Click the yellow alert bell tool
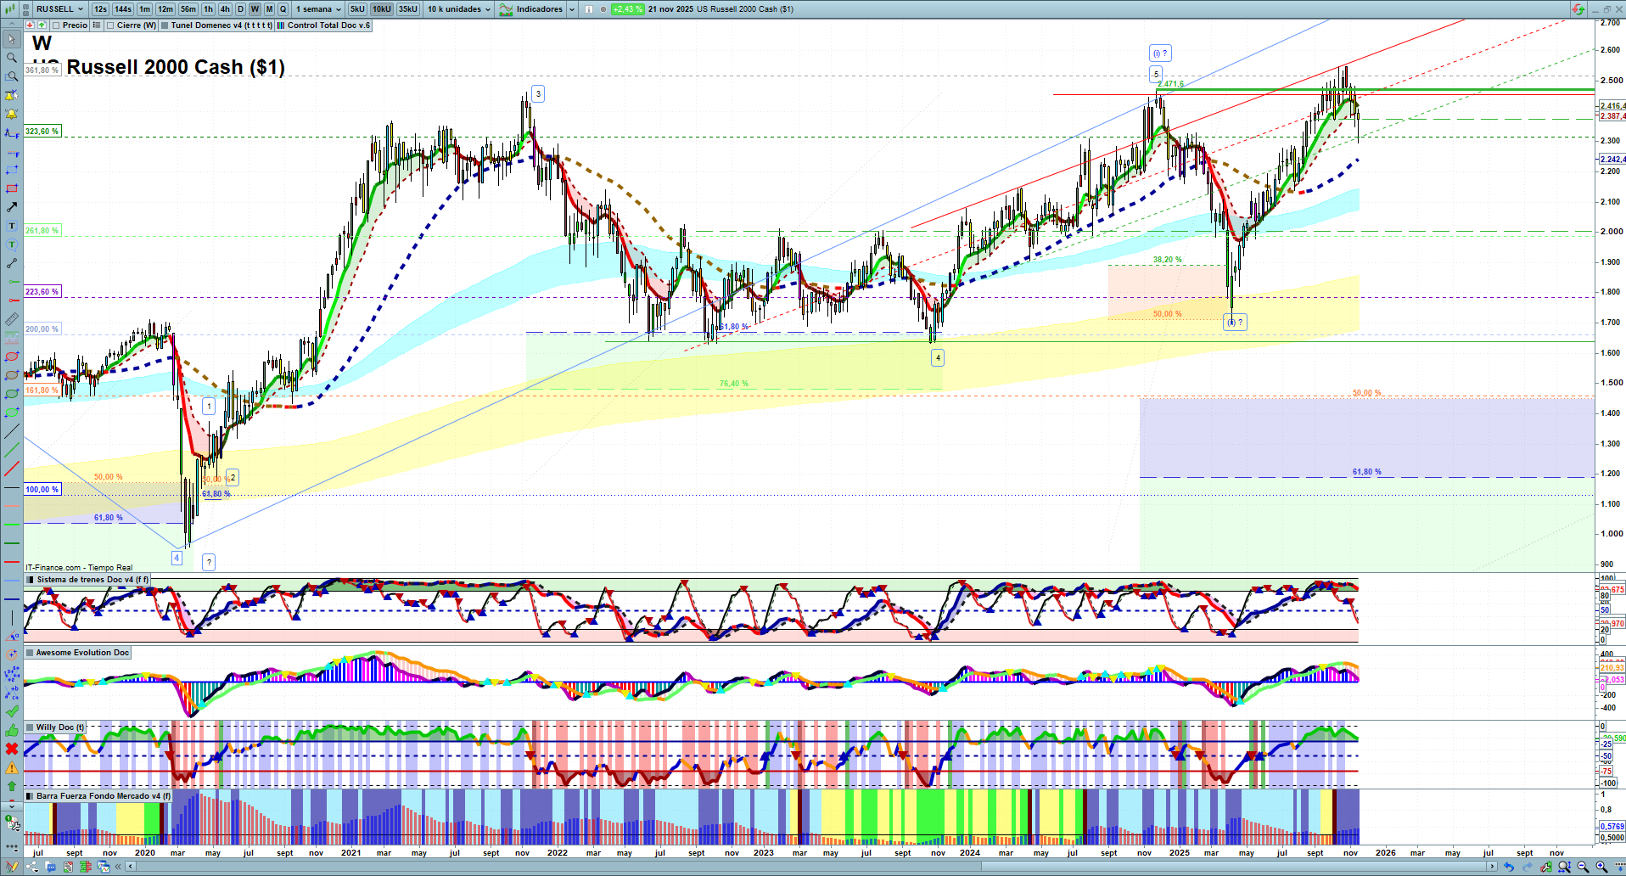Image resolution: width=1626 pixels, height=876 pixels. pyautogui.click(x=12, y=114)
